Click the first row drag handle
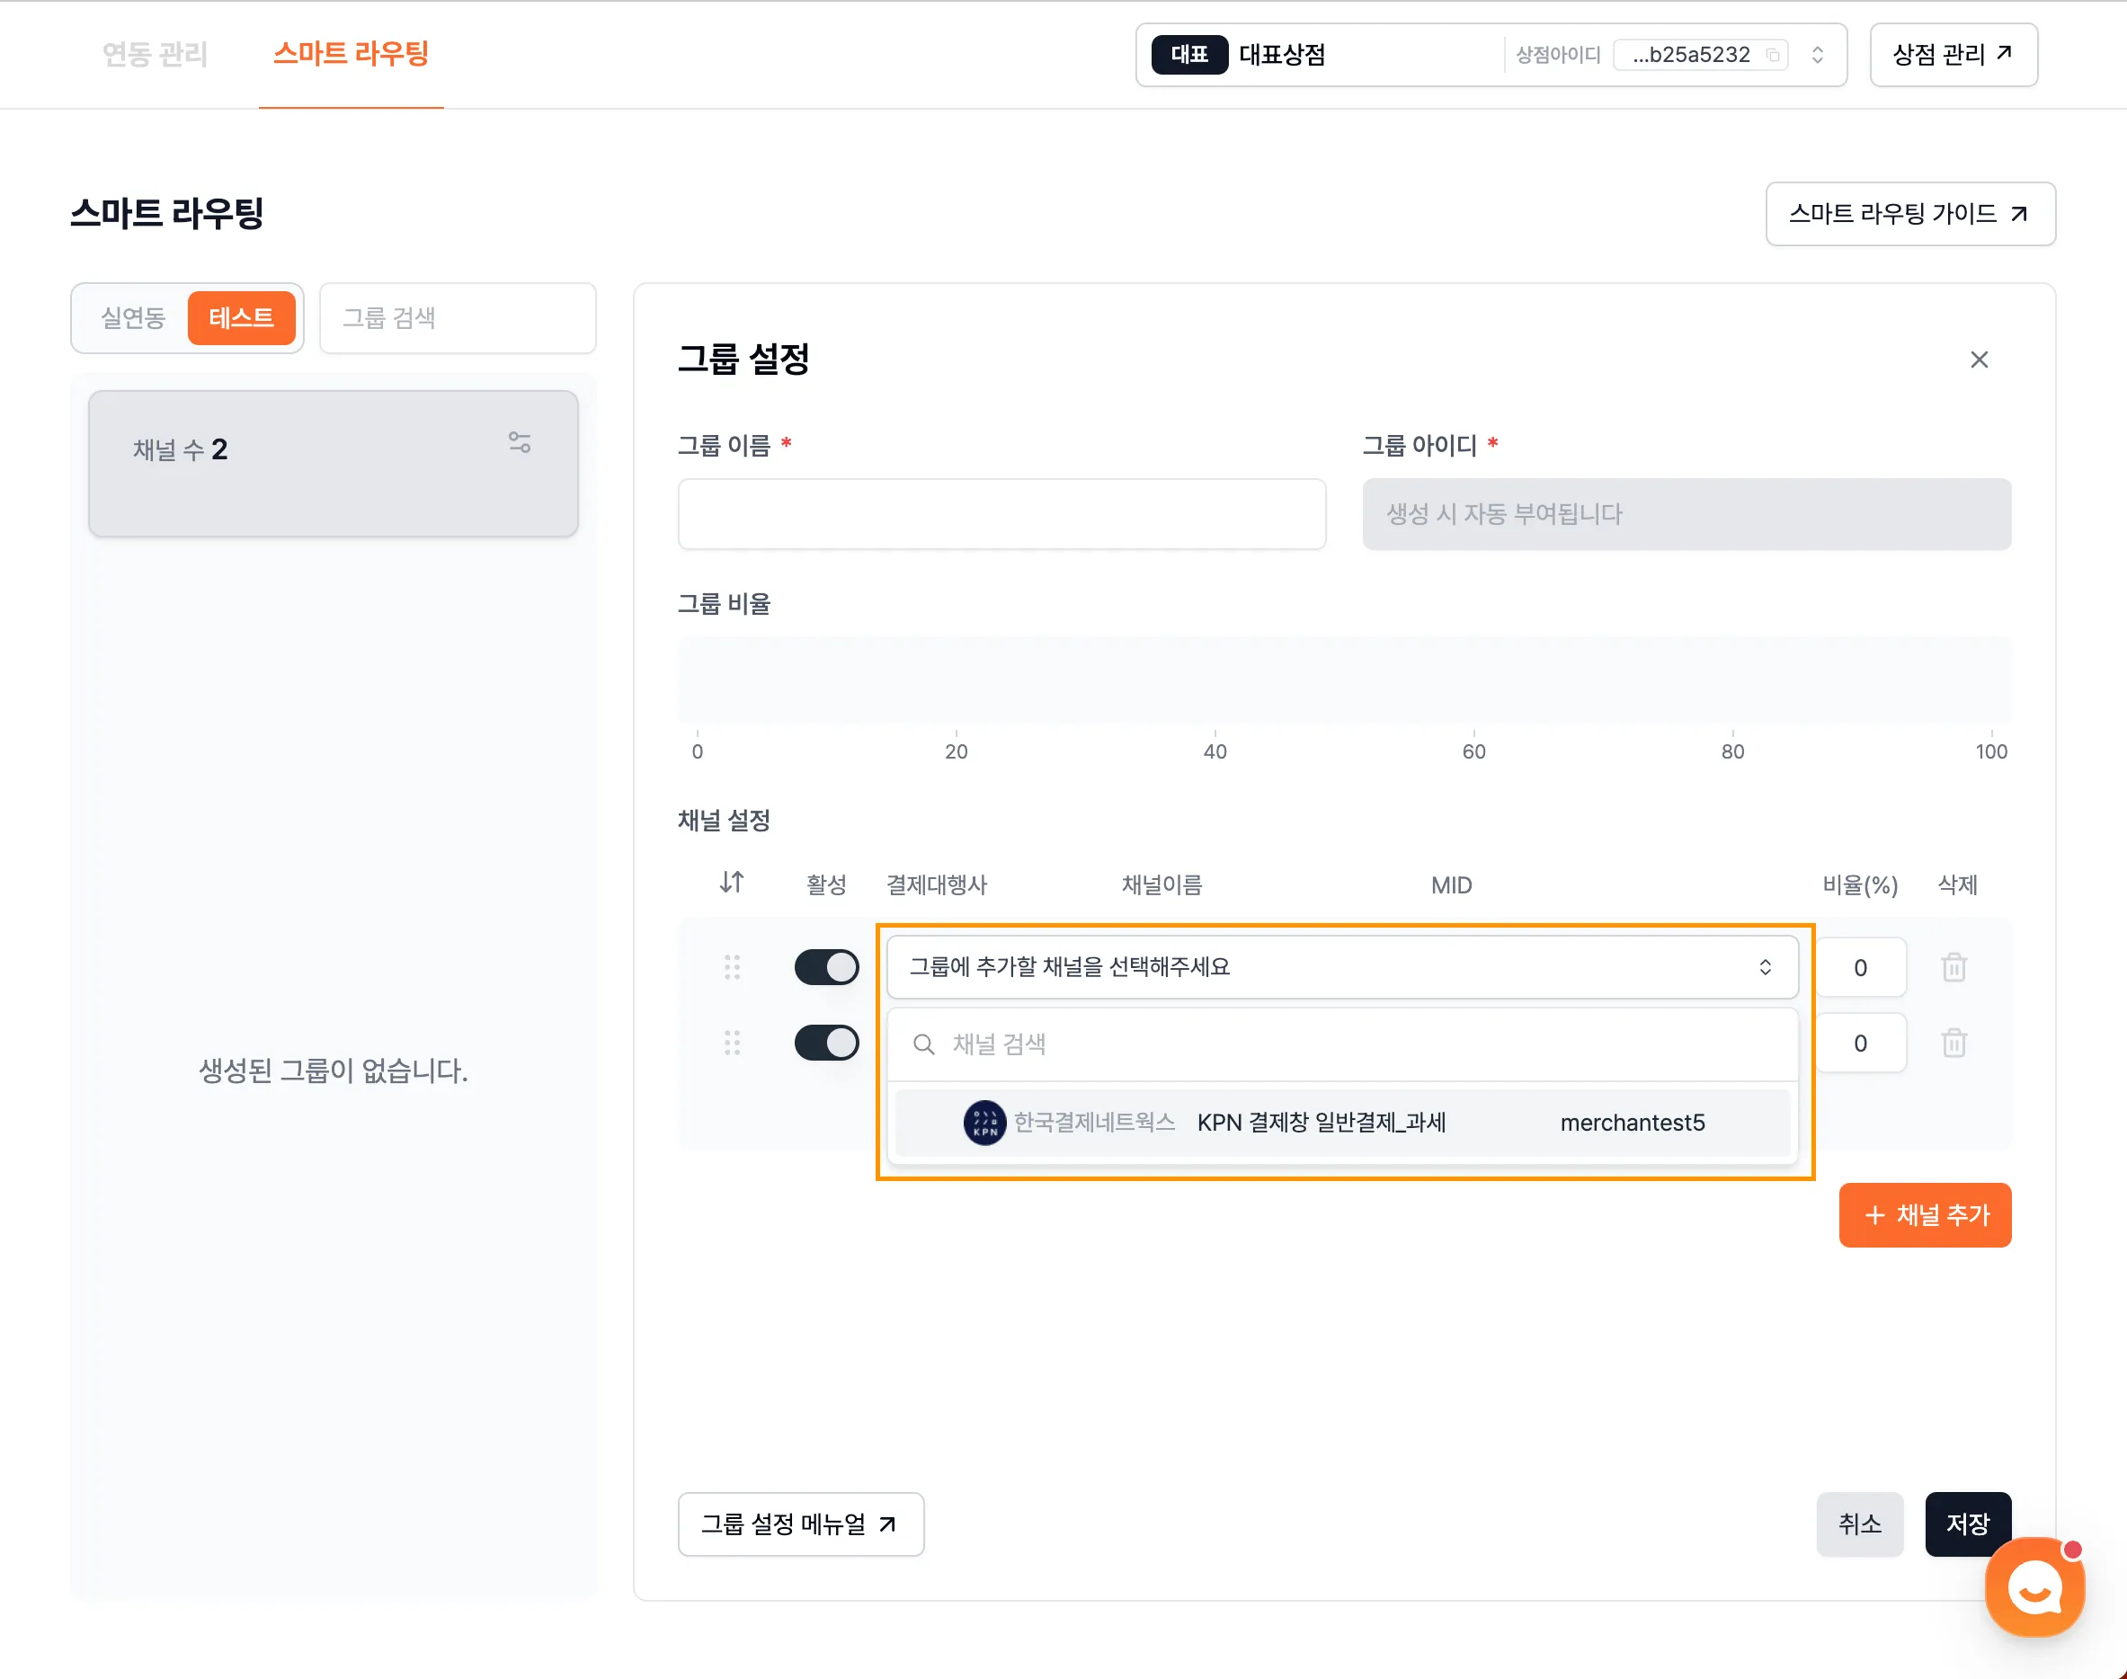This screenshot has width=2127, height=1679. point(732,967)
